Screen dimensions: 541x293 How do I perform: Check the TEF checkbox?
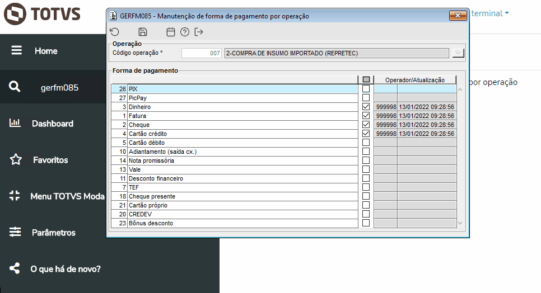pyautogui.click(x=366, y=187)
